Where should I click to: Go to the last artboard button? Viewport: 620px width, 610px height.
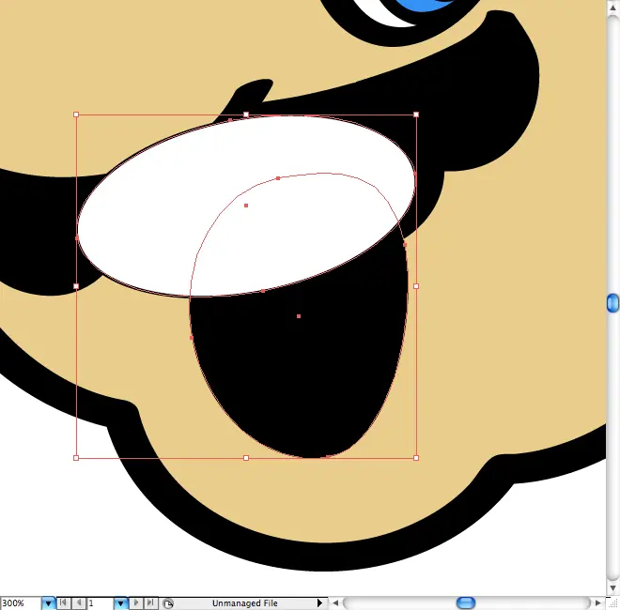pos(150,602)
